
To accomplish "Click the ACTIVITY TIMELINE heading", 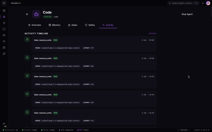I will click(36, 34).
